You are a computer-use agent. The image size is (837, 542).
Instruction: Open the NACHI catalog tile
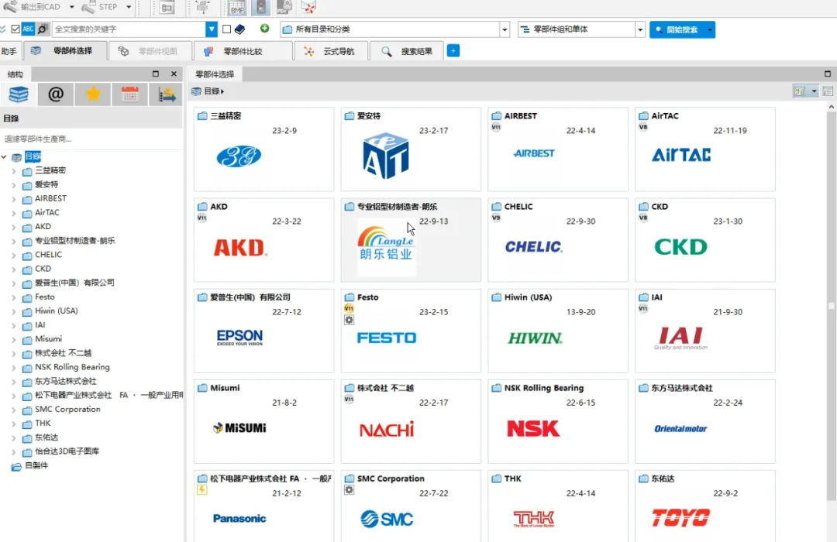[x=411, y=421]
